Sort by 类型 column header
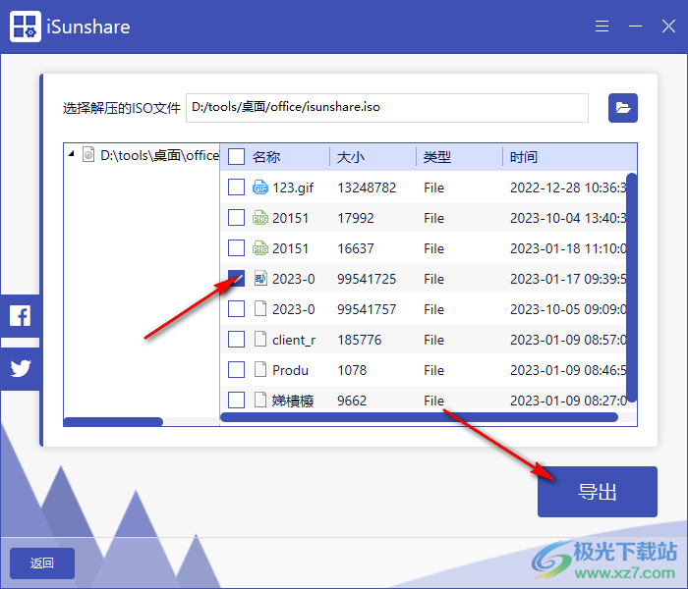The image size is (688, 589). 437,157
